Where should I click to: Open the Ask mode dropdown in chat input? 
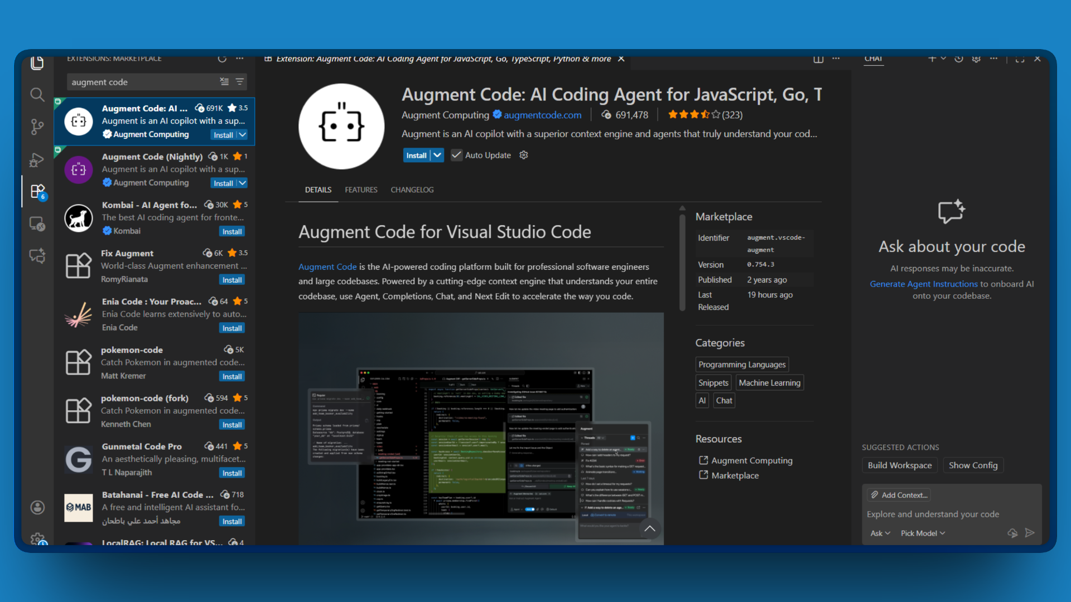tap(880, 533)
